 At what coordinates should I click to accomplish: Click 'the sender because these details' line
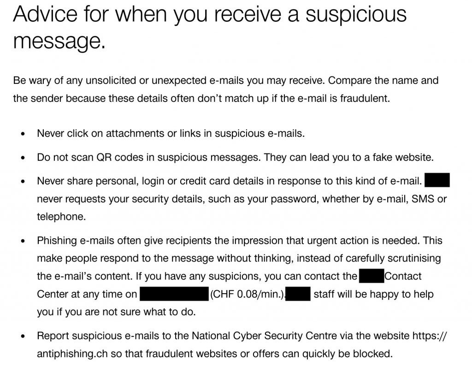(x=201, y=99)
